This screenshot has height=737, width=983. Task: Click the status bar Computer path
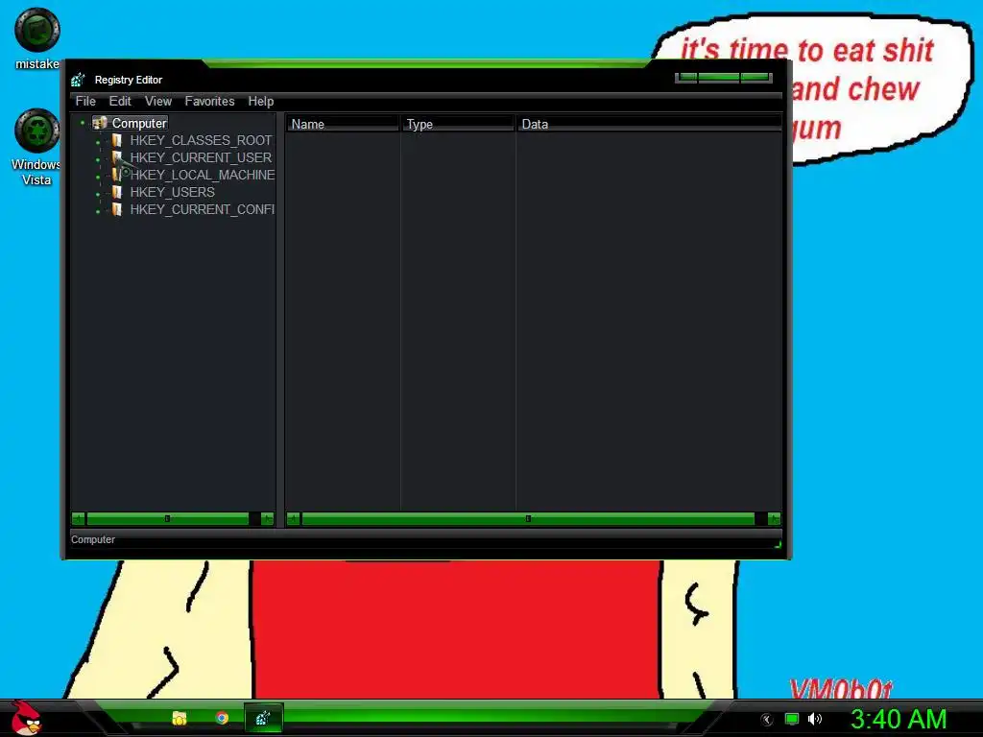pyautogui.click(x=93, y=539)
